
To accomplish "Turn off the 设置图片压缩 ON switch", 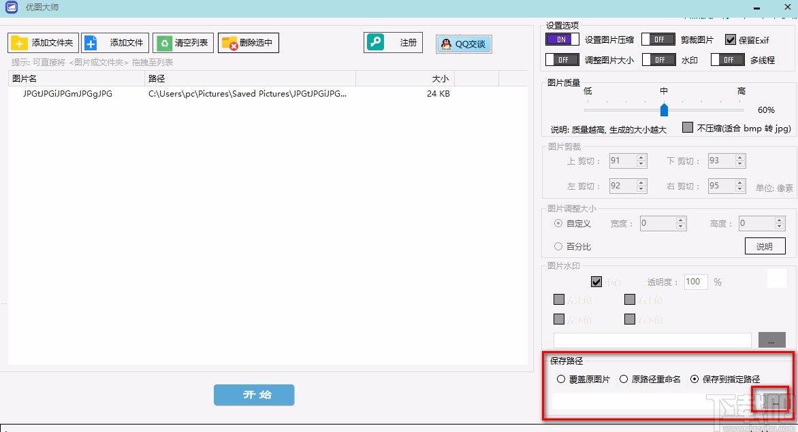I will pos(563,39).
